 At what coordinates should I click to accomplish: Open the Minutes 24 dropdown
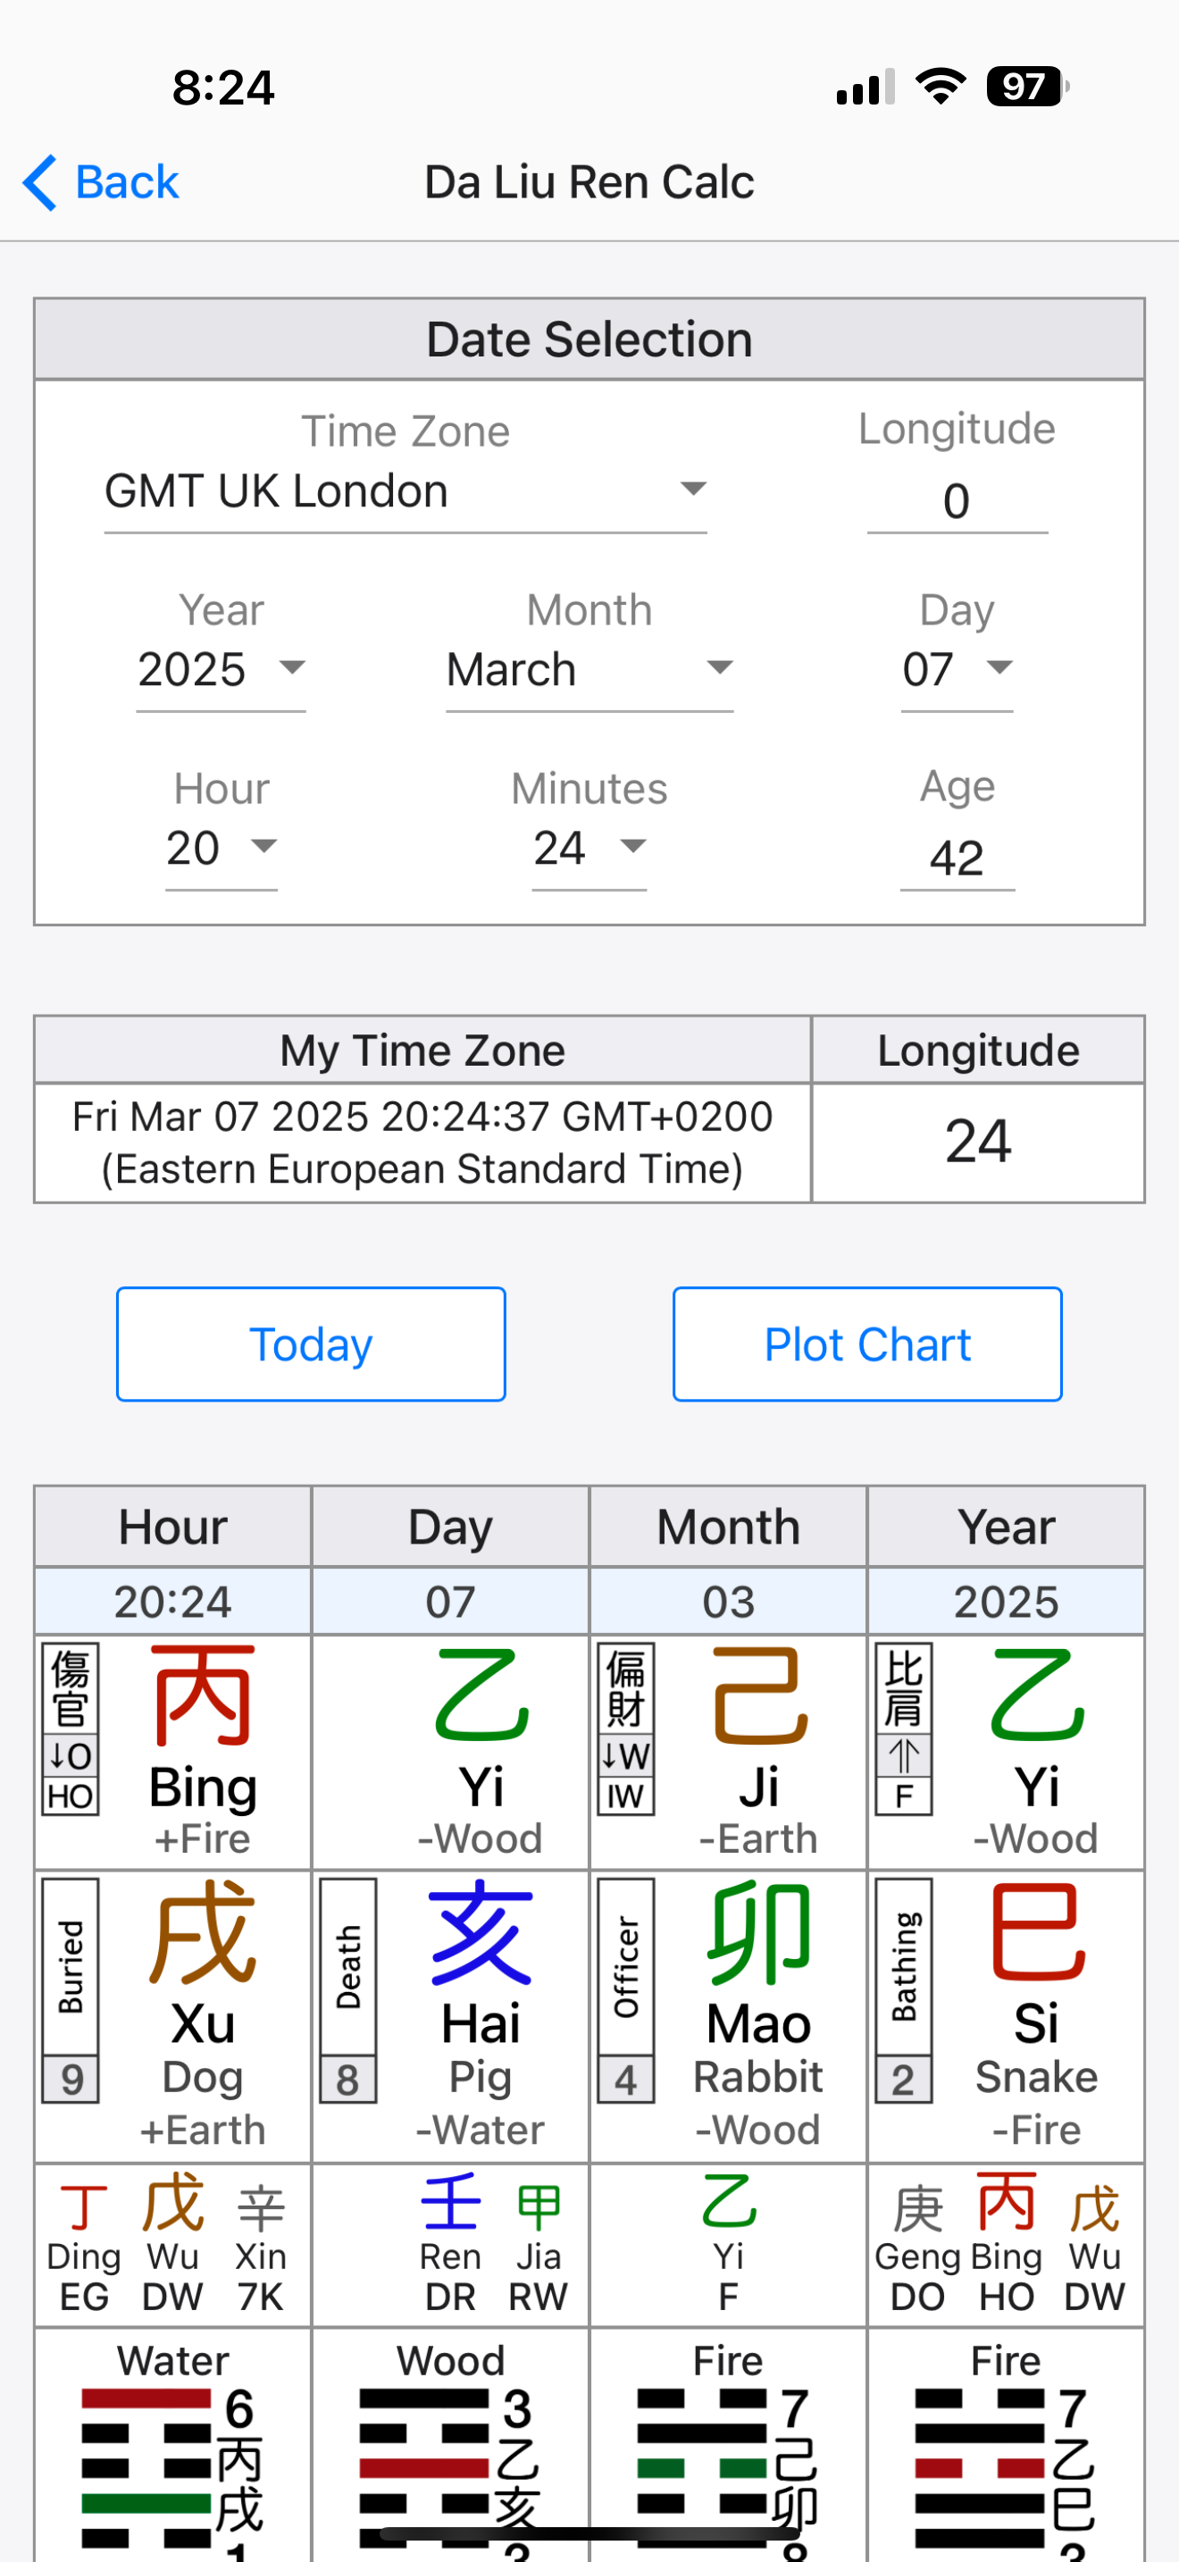click(589, 849)
